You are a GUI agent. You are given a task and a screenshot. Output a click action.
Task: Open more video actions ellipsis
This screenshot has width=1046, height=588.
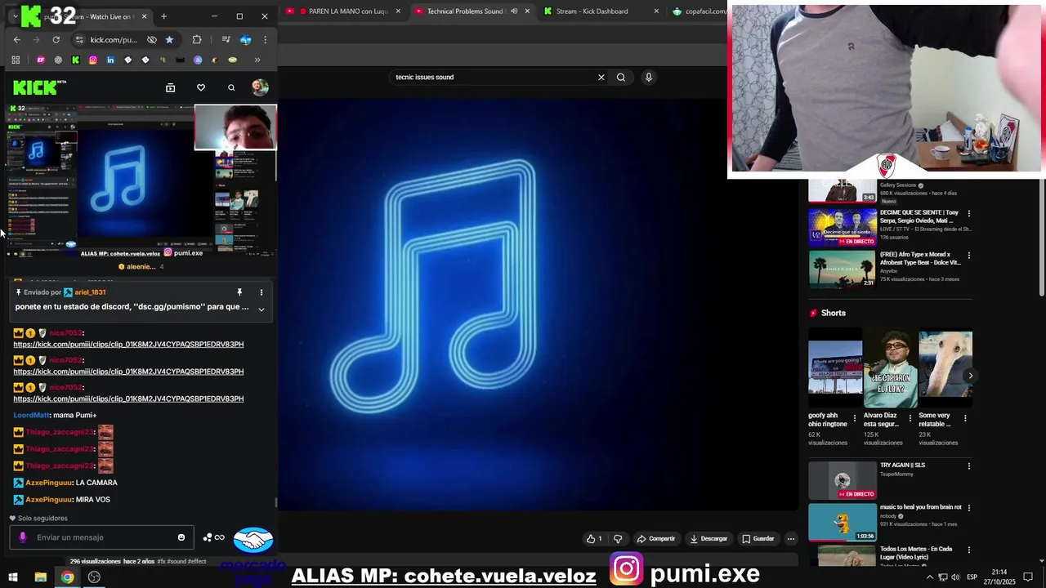[791, 539]
